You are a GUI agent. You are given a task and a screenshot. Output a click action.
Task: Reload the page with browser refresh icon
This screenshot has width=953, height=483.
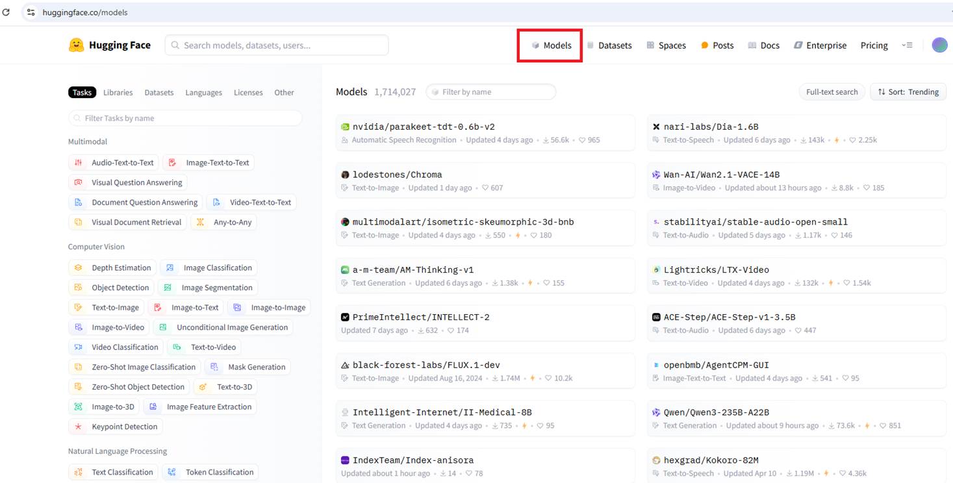6,12
